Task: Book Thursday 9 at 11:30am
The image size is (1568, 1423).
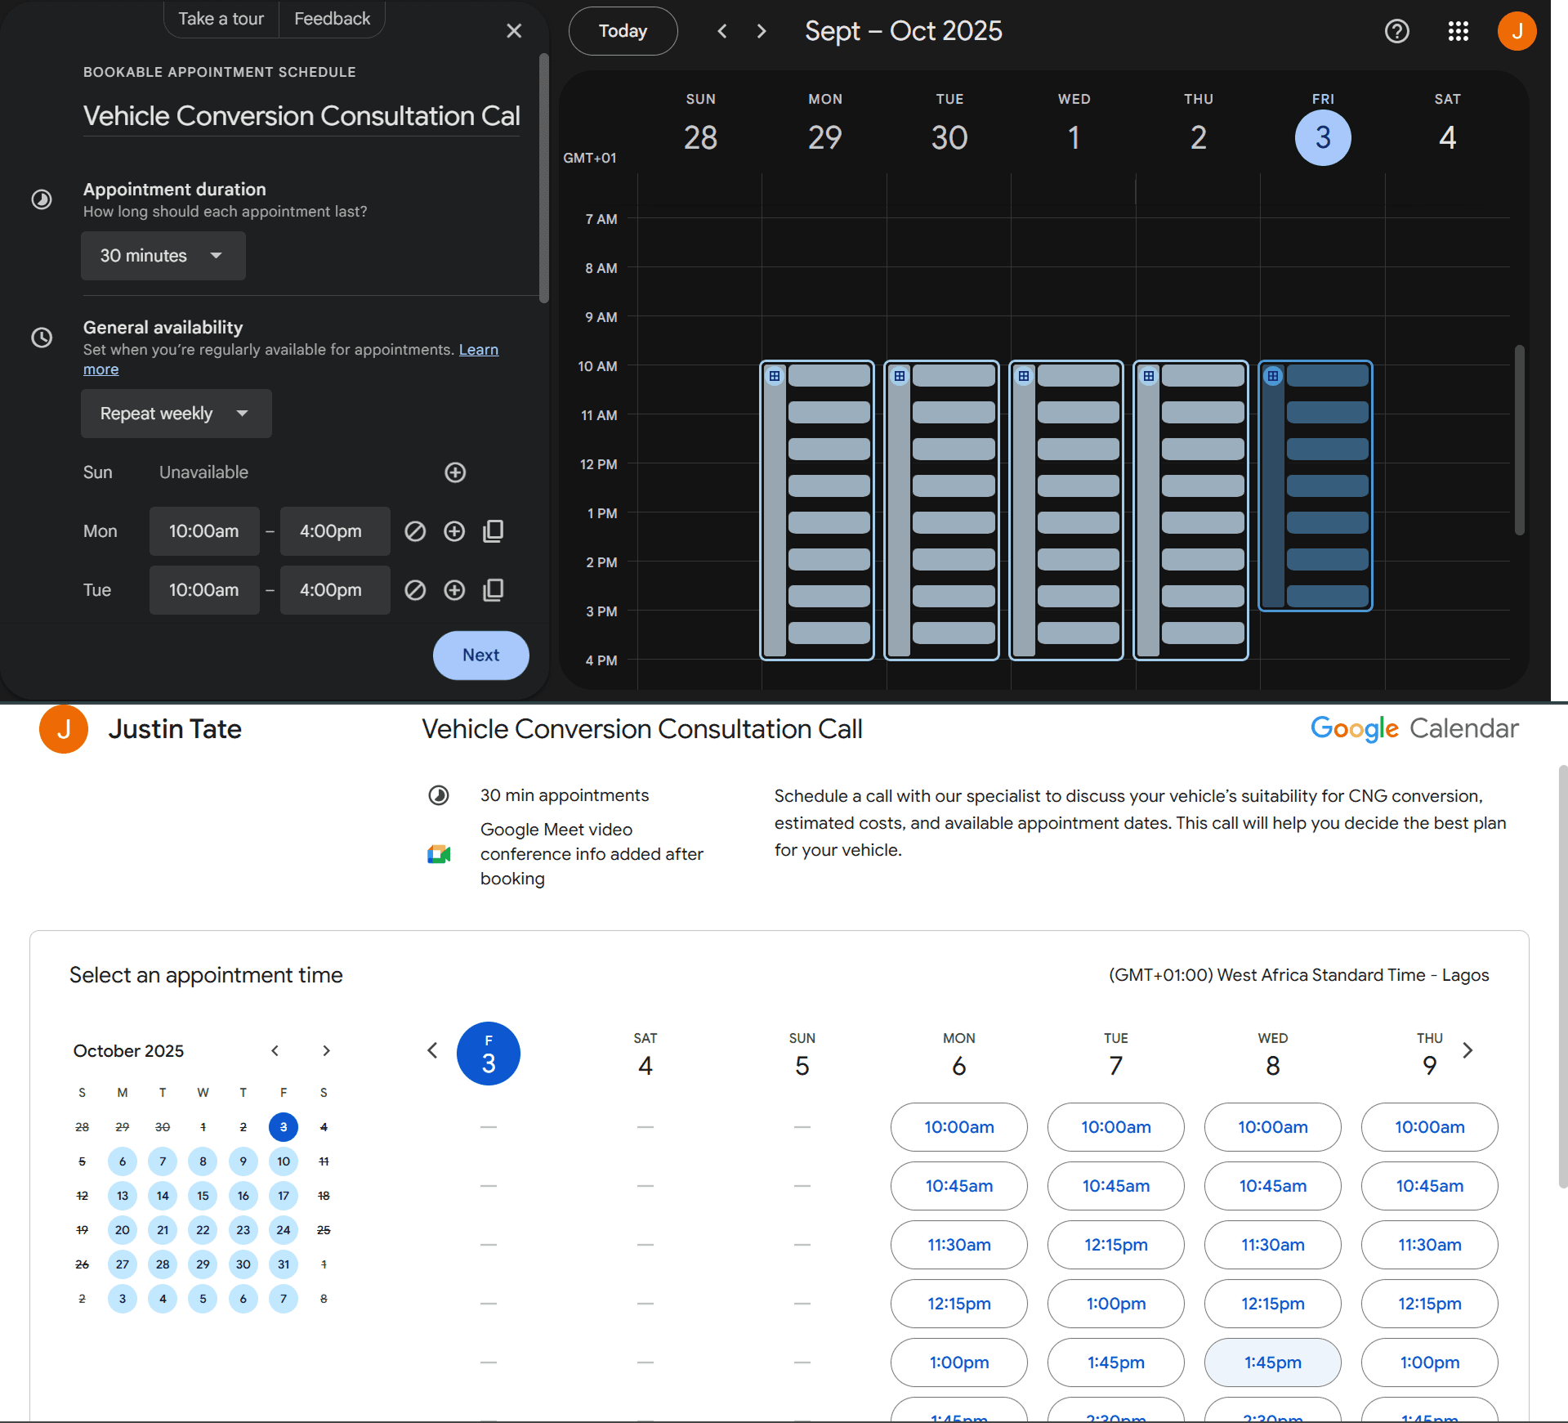Action: 1430,1245
